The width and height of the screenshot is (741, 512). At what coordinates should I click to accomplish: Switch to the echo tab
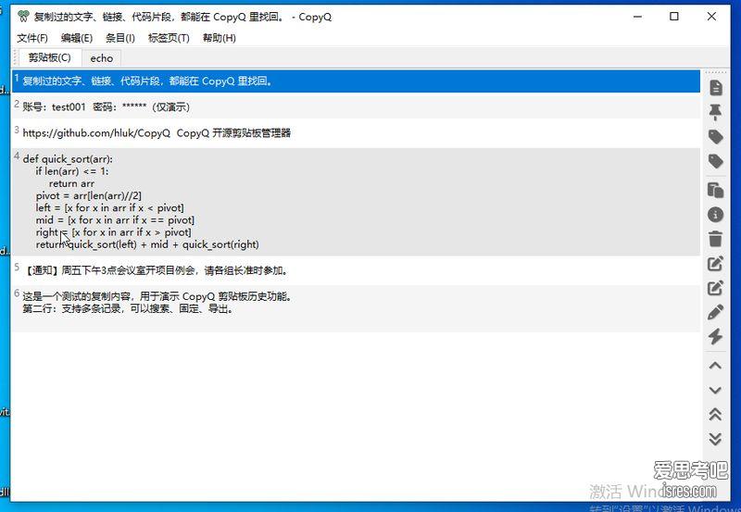(x=102, y=58)
